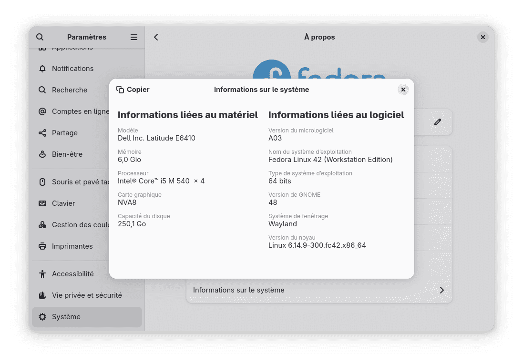Click the "Version du noyau" label
The image size is (523, 363).
[x=292, y=237]
